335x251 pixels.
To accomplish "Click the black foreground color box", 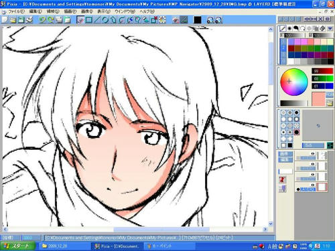I will [198, 20].
